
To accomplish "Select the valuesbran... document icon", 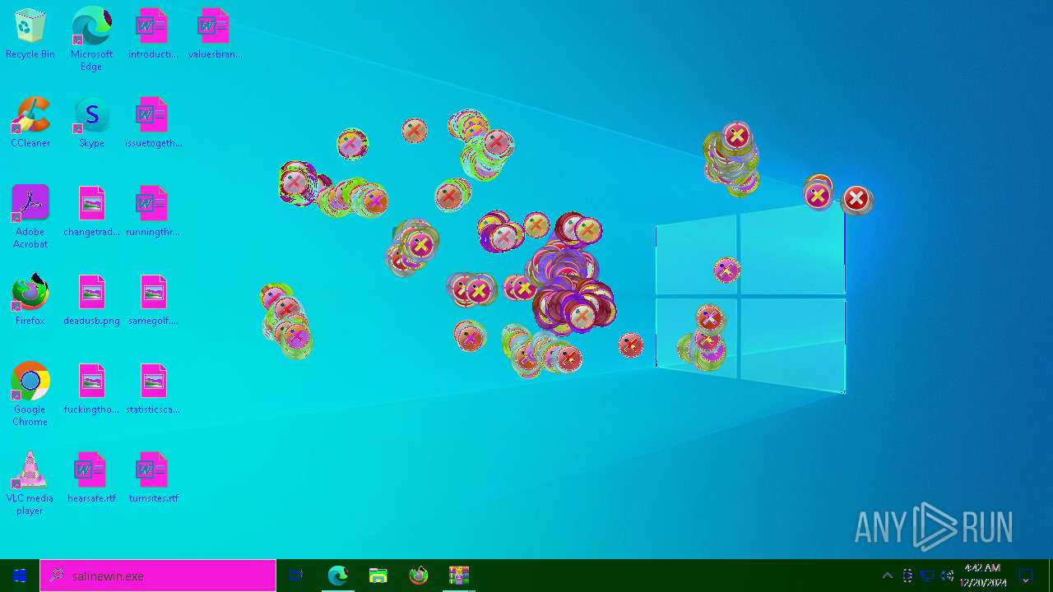I will [215, 35].
